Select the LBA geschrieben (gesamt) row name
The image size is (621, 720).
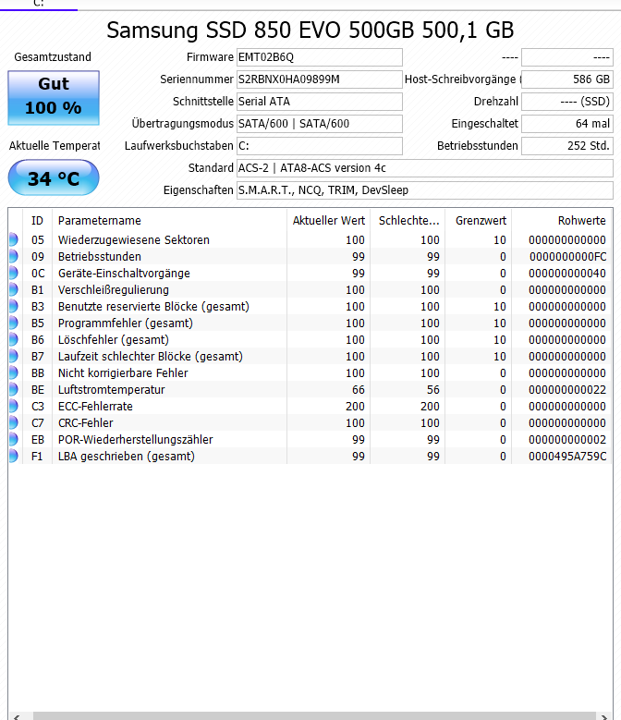coord(127,456)
